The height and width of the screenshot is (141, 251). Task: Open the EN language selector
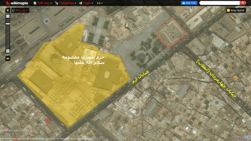pyautogui.click(x=100, y=3)
